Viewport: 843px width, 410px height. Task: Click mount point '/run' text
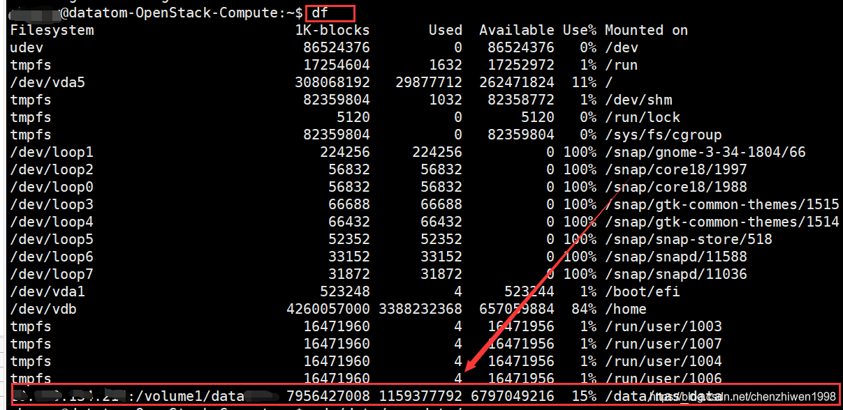pos(622,65)
